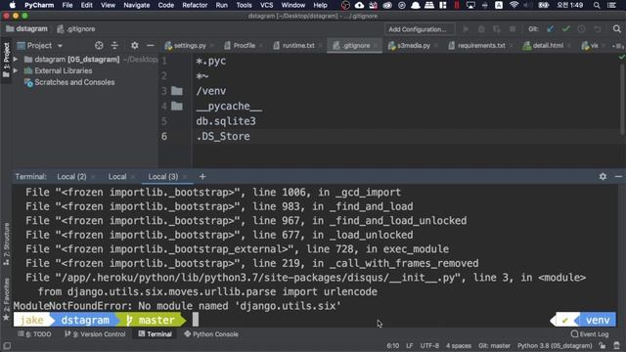Hide Project panel with minus icon
626x352 pixels.
coord(150,46)
